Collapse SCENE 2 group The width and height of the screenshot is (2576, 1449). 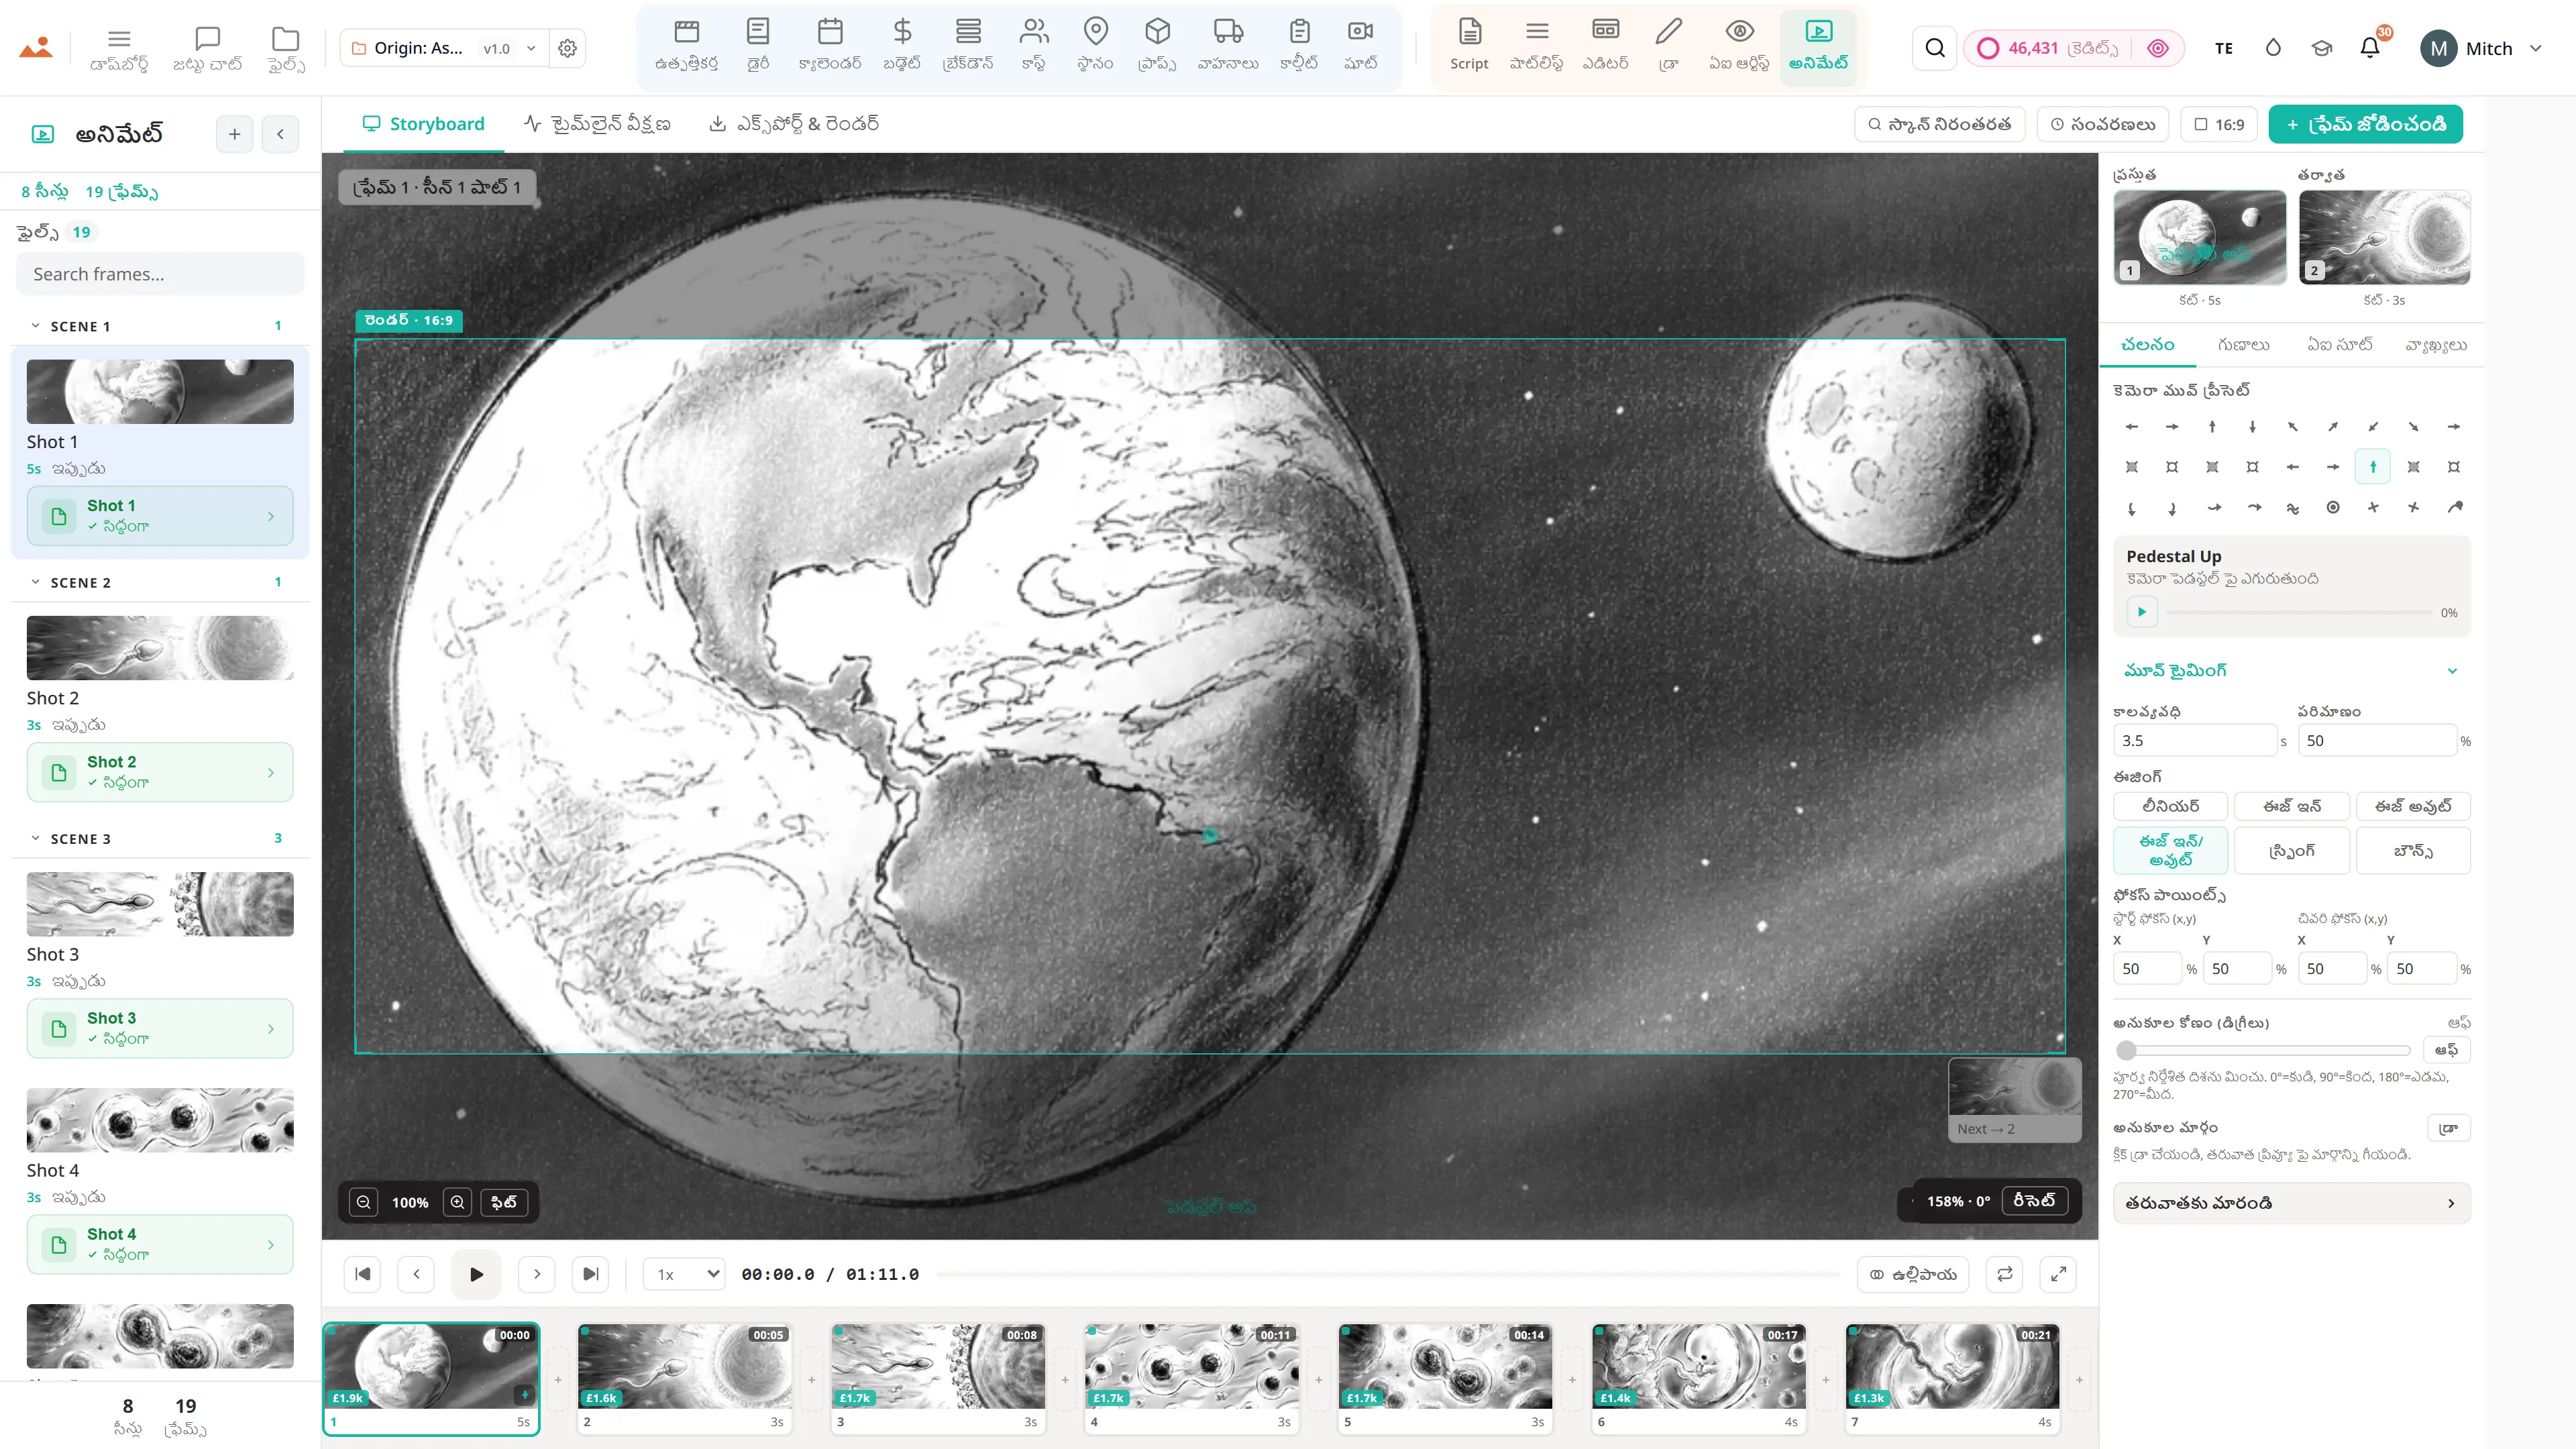pos(36,582)
